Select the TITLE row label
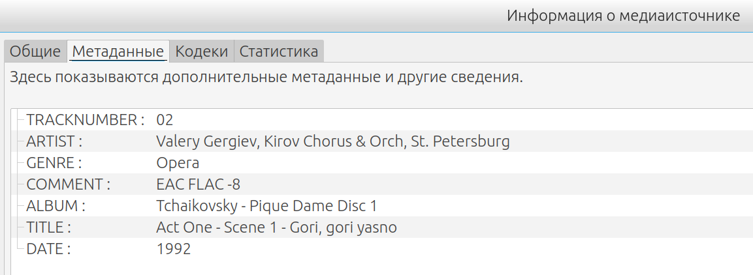This screenshot has height=275, width=753. pos(48,227)
